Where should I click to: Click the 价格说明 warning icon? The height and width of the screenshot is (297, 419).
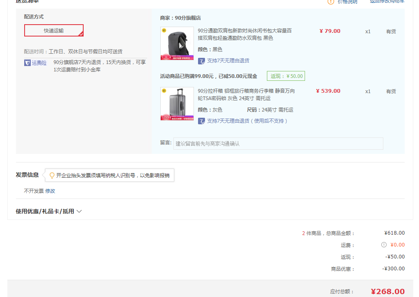(330, 2)
